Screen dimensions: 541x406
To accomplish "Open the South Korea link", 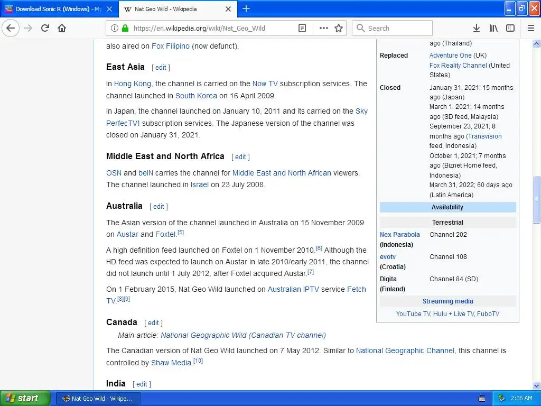I will coord(196,96).
